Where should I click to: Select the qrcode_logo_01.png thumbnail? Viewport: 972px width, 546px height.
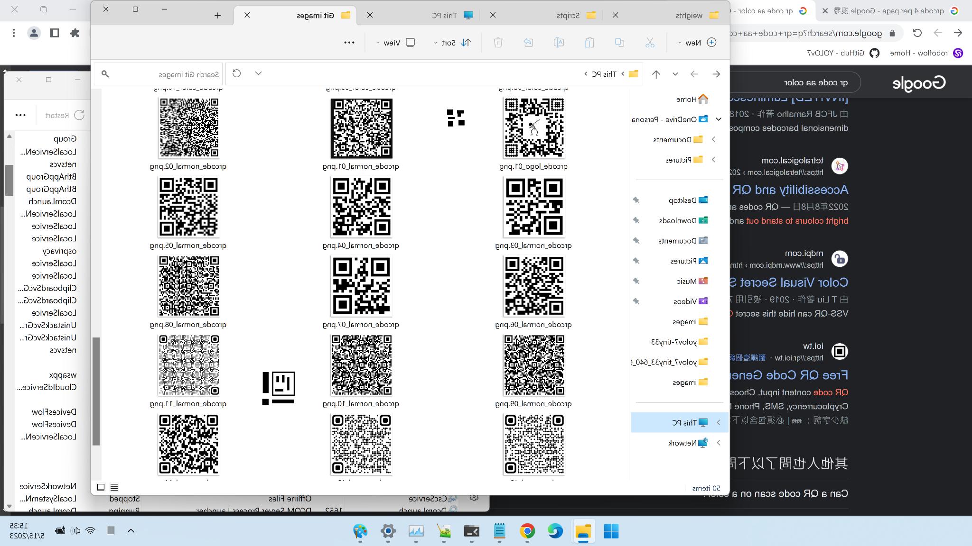pyautogui.click(x=533, y=128)
